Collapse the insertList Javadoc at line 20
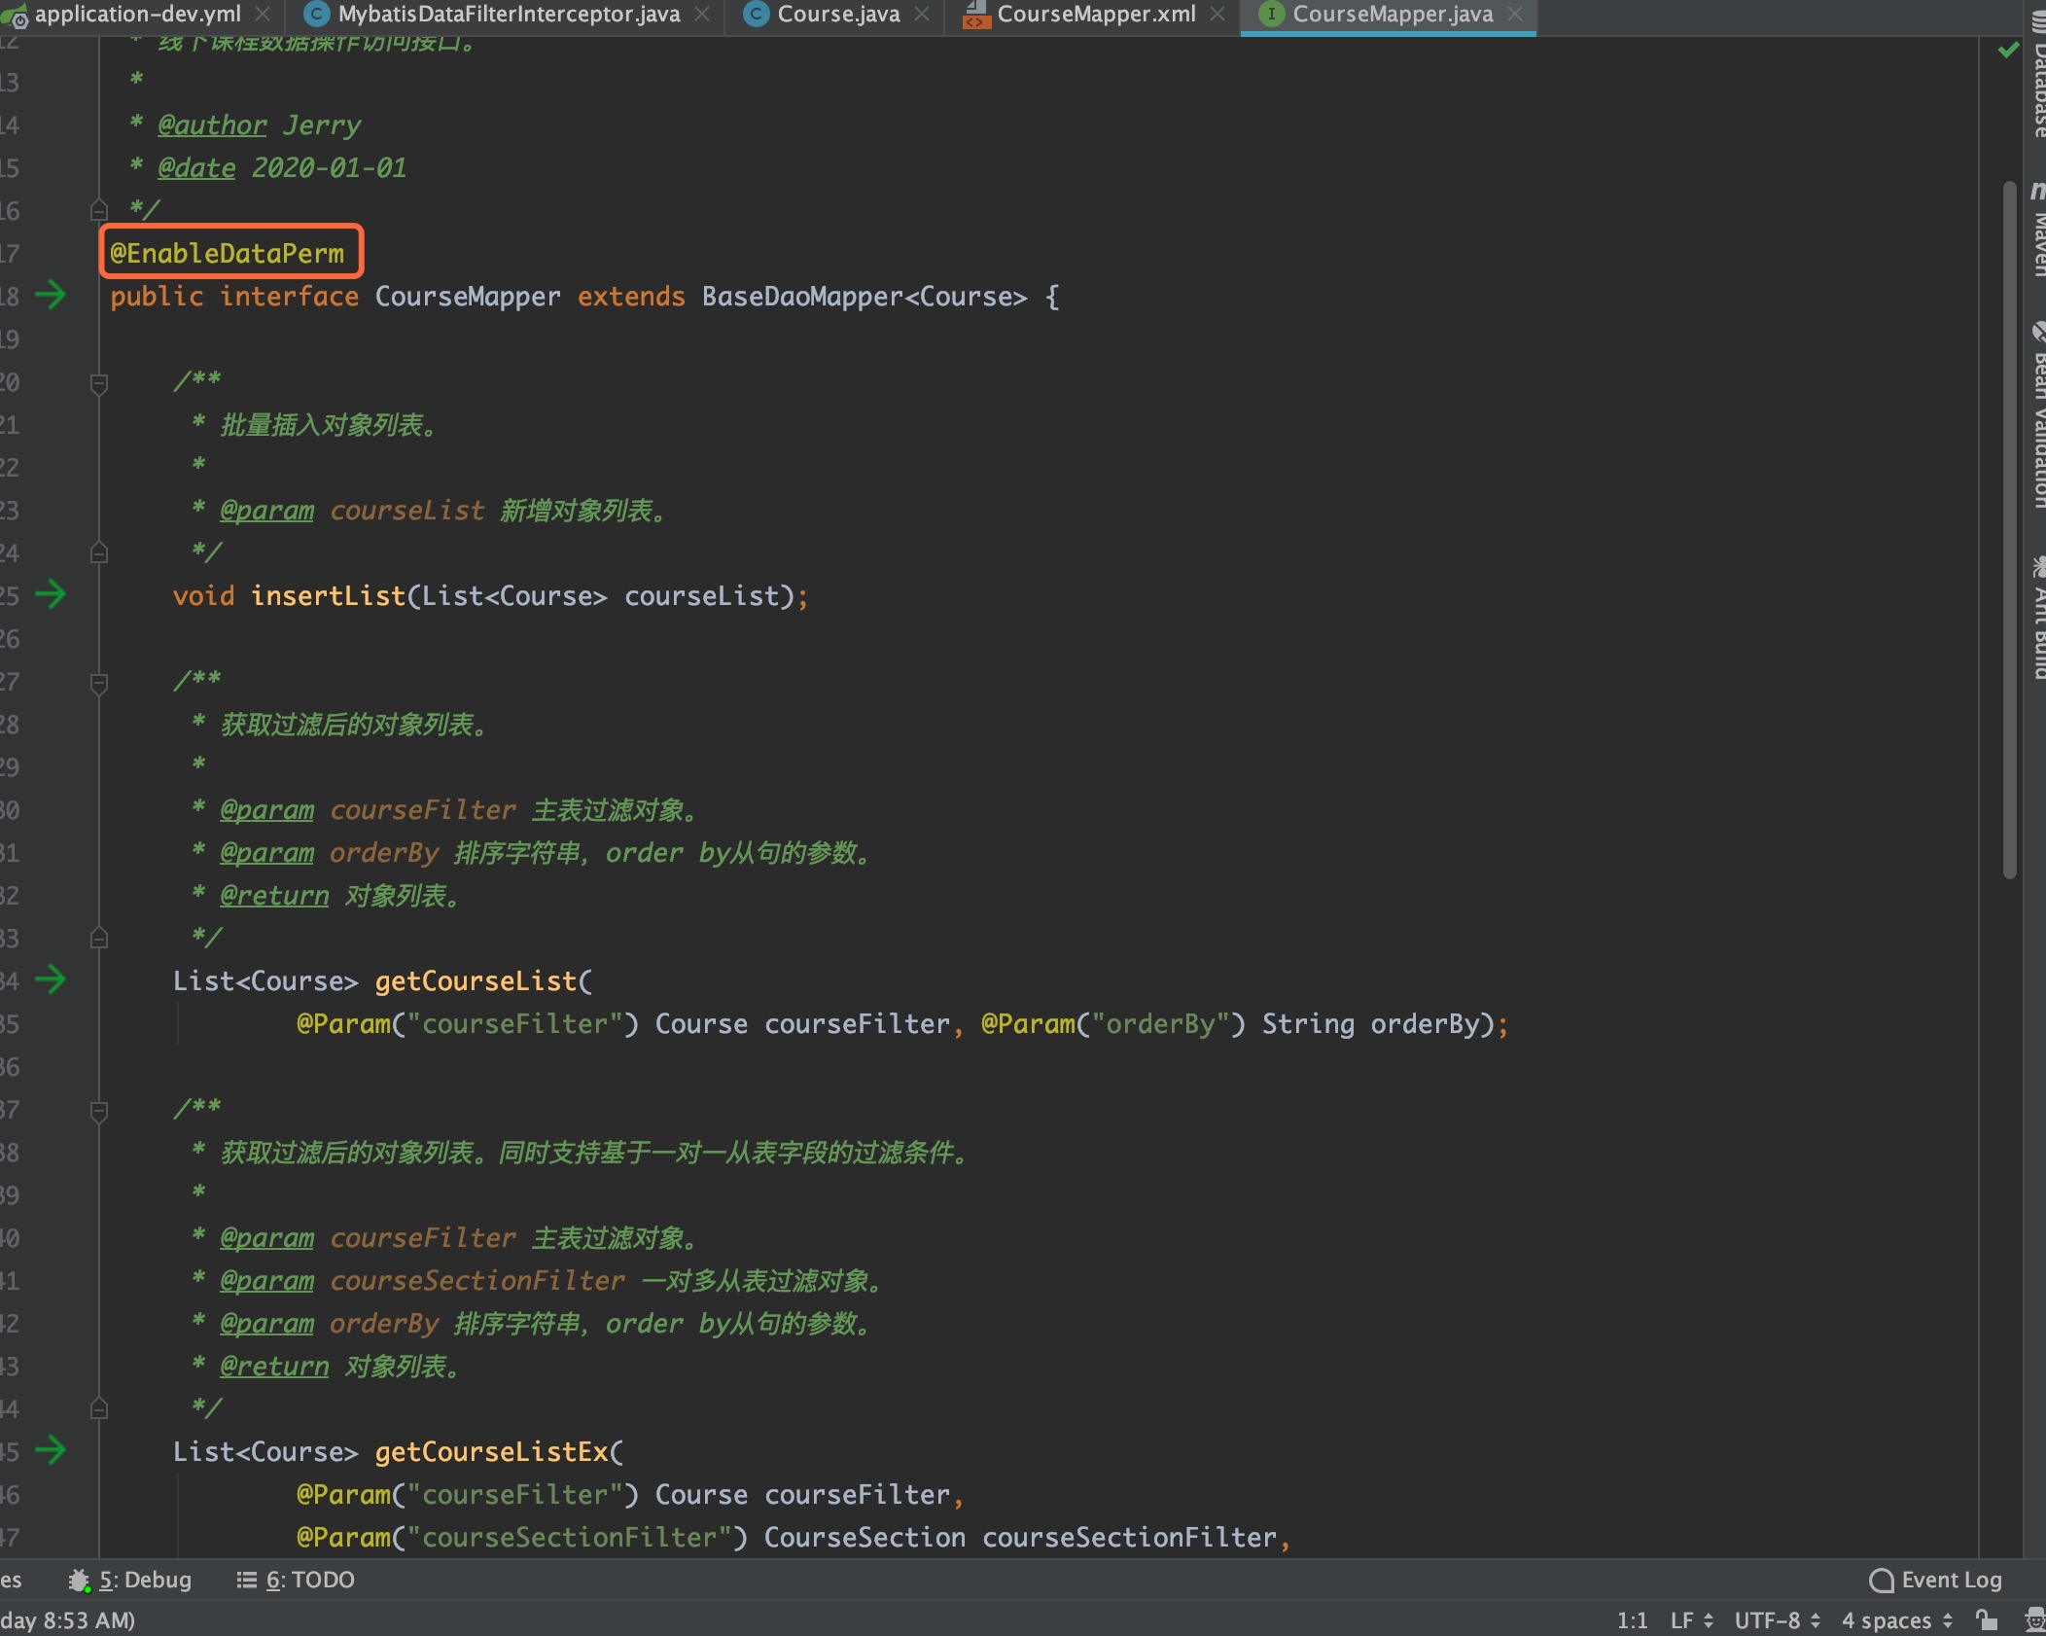This screenshot has height=1636, width=2046. point(98,383)
